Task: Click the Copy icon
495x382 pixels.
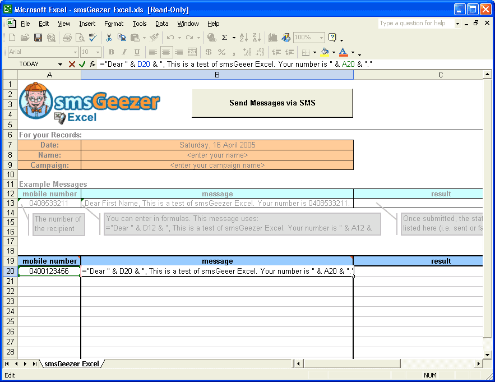Action: tap(122, 38)
